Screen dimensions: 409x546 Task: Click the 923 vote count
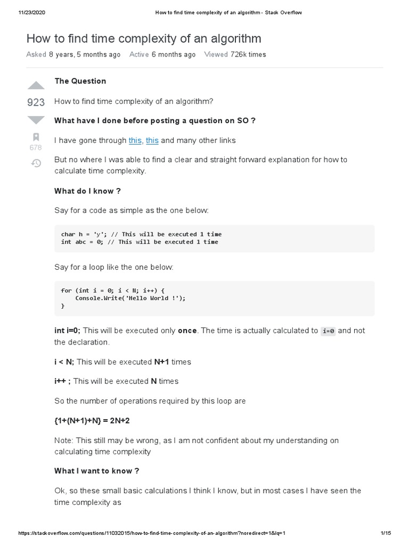click(x=36, y=102)
